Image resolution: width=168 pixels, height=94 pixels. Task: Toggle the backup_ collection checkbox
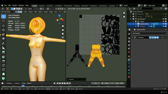[133, 16]
